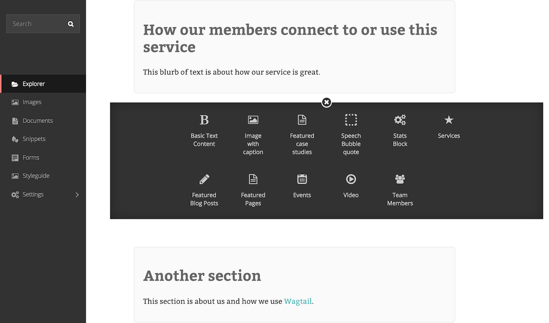The image size is (549, 323).
Task: Open the Forms menu item
Action: coord(43,157)
